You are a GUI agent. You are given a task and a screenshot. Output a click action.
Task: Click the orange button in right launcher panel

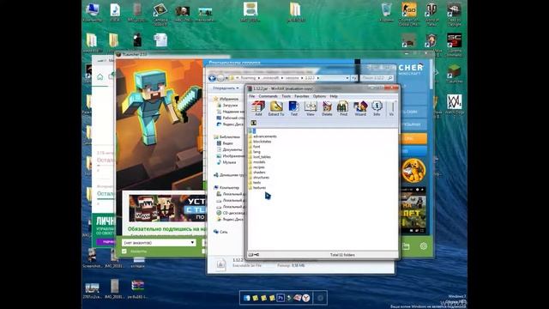[x=413, y=138]
